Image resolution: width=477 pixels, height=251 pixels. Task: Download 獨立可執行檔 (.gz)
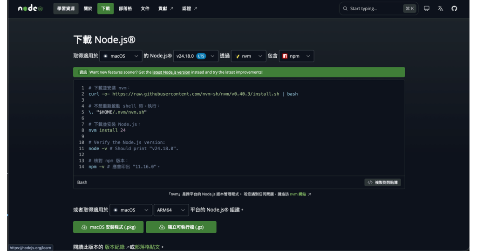click(x=181, y=227)
